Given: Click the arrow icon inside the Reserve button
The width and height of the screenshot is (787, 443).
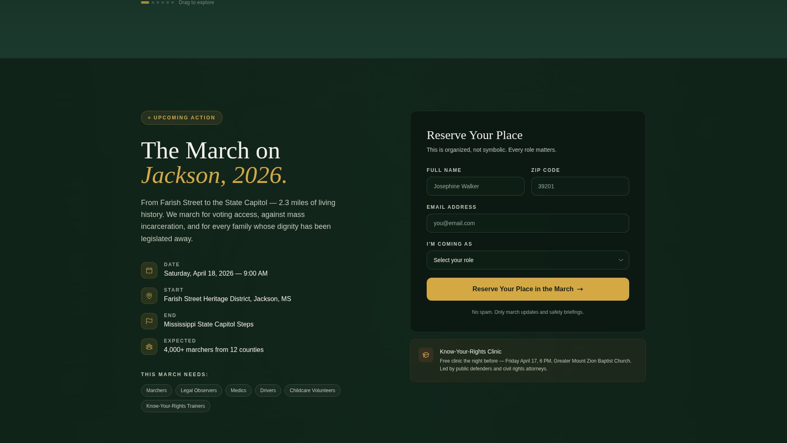Looking at the screenshot, I should (580, 289).
